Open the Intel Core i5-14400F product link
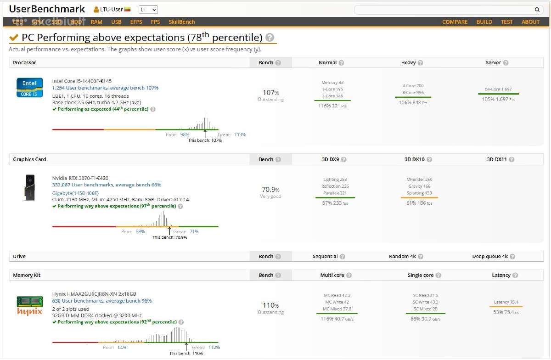 (x=83, y=81)
